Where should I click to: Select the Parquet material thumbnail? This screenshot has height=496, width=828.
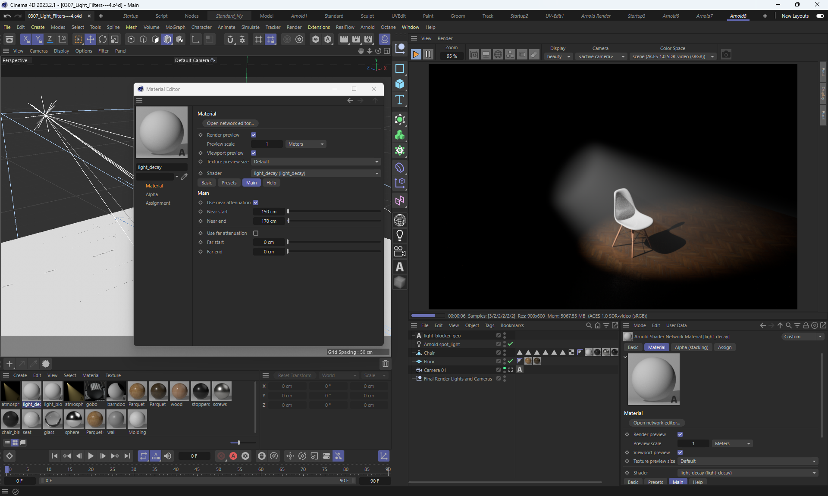pos(137,391)
